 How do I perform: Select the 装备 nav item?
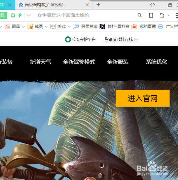(x=6, y=62)
